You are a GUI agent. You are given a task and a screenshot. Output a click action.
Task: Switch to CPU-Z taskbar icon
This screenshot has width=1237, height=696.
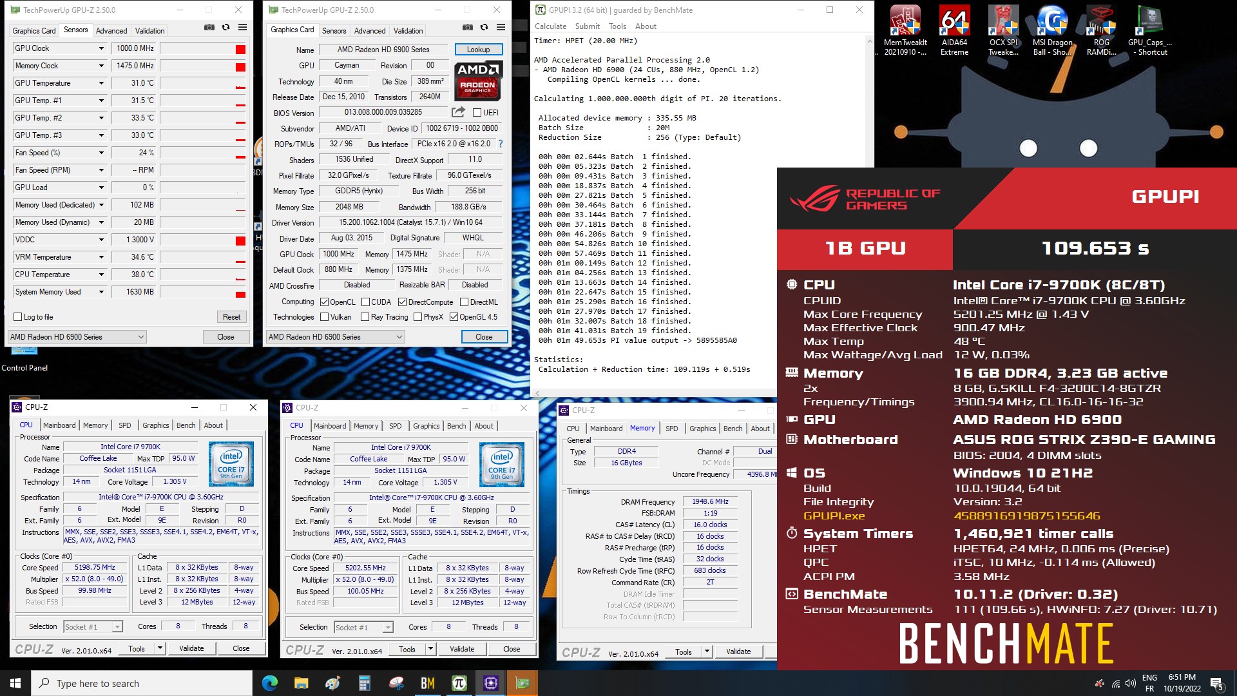pos(490,683)
